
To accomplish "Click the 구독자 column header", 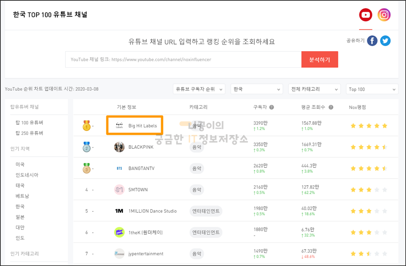I will [x=260, y=107].
